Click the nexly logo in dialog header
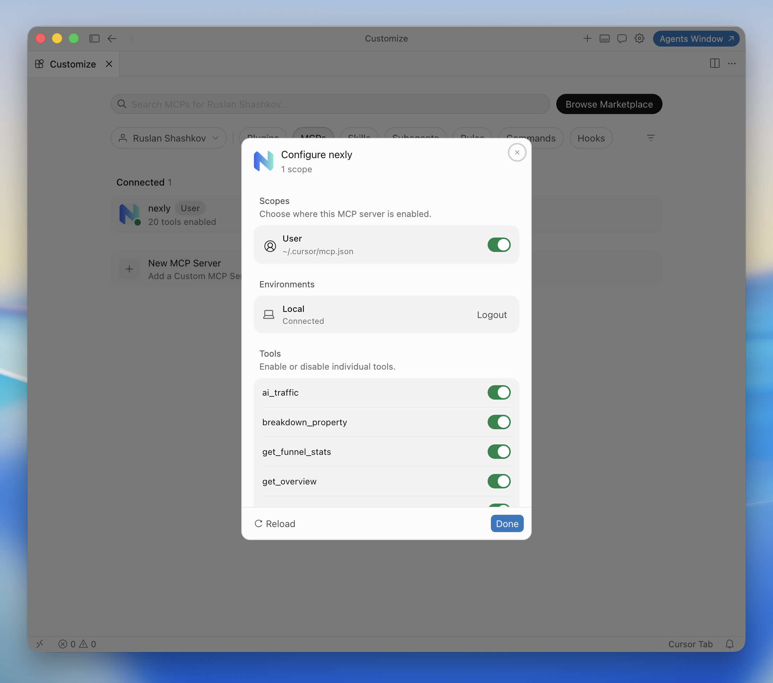Screen dimensions: 773x683 (x=264, y=161)
